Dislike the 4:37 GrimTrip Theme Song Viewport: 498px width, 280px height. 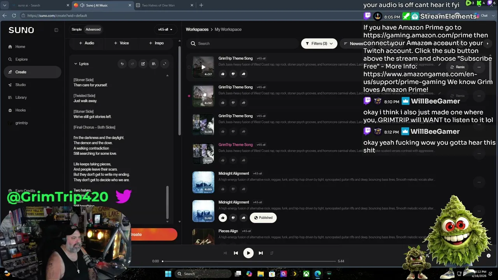pos(233,74)
